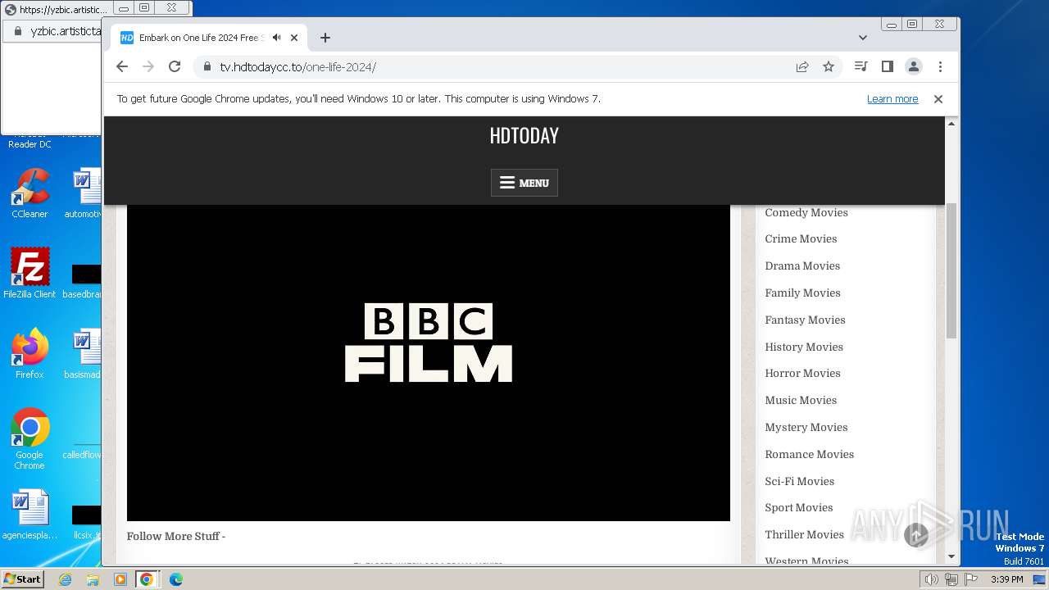Launch Internet Explorer from taskbar
The height and width of the screenshot is (590, 1049).
click(65, 579)
